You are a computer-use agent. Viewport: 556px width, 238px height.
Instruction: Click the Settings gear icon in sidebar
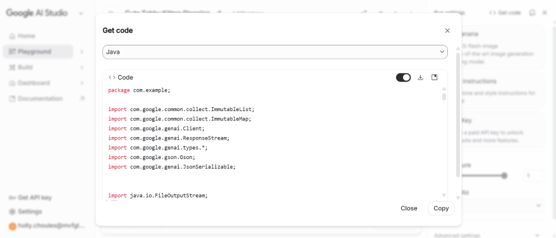[x=12, y=211]
